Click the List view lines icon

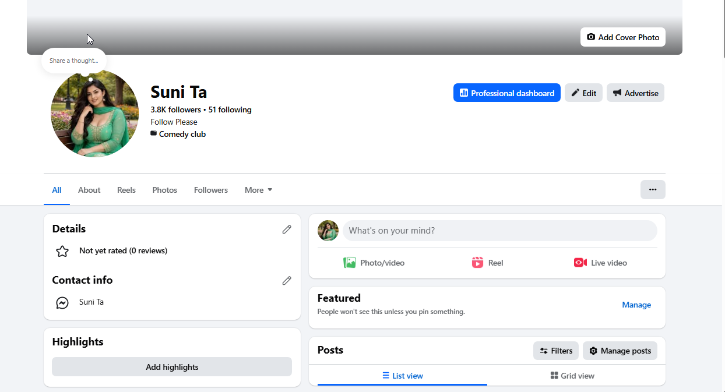pos(386,376)
